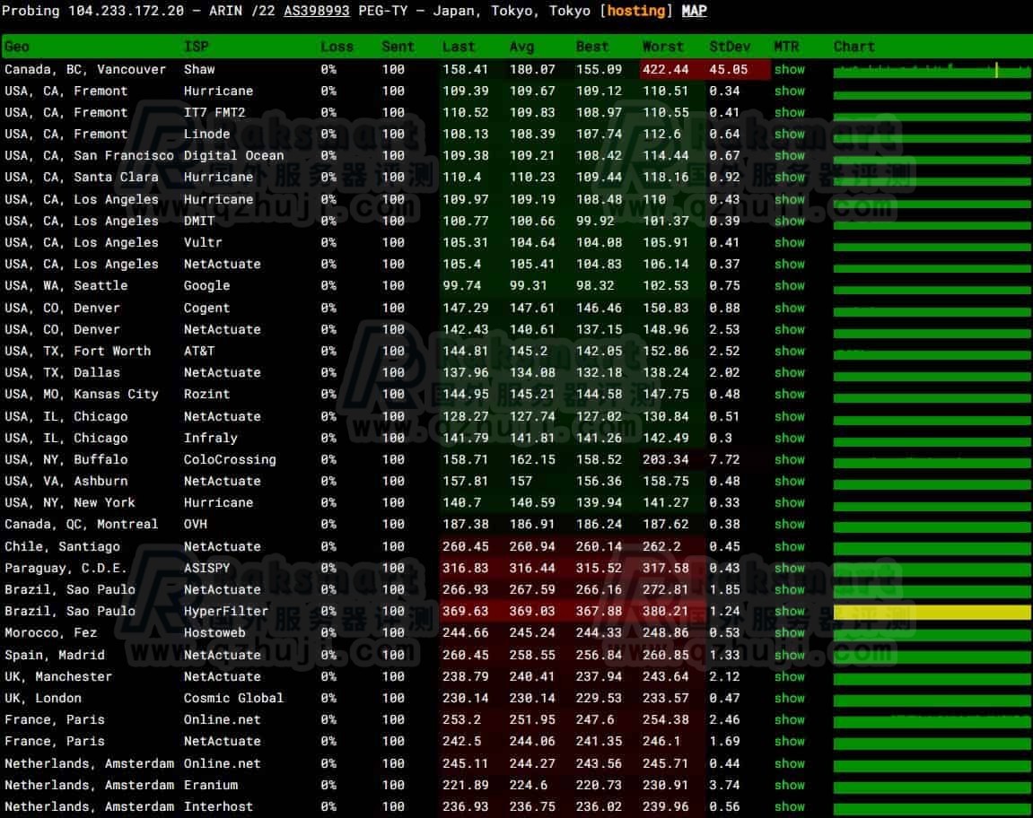Show MTR for Los Angeles DMIT row
Image resolution: width=1033 pixels, height=818 pixels.
(790, 221)
